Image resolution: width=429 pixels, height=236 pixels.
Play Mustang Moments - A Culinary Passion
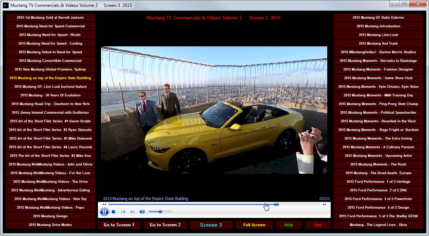pyautogui.click(x=378, y=147)
